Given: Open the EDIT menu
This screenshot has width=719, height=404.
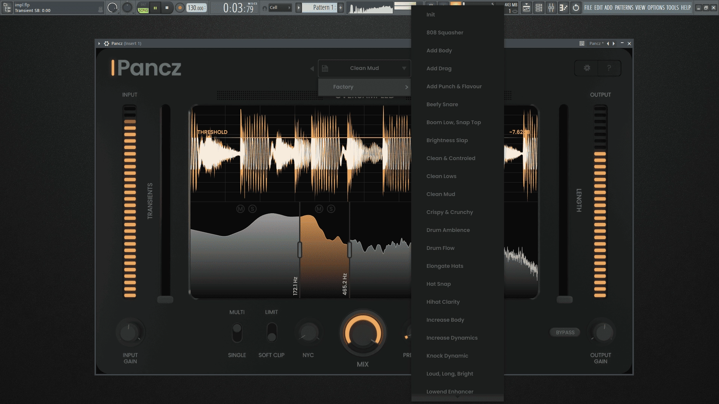Looking at the screenshot, I should [x=598, y=7].
